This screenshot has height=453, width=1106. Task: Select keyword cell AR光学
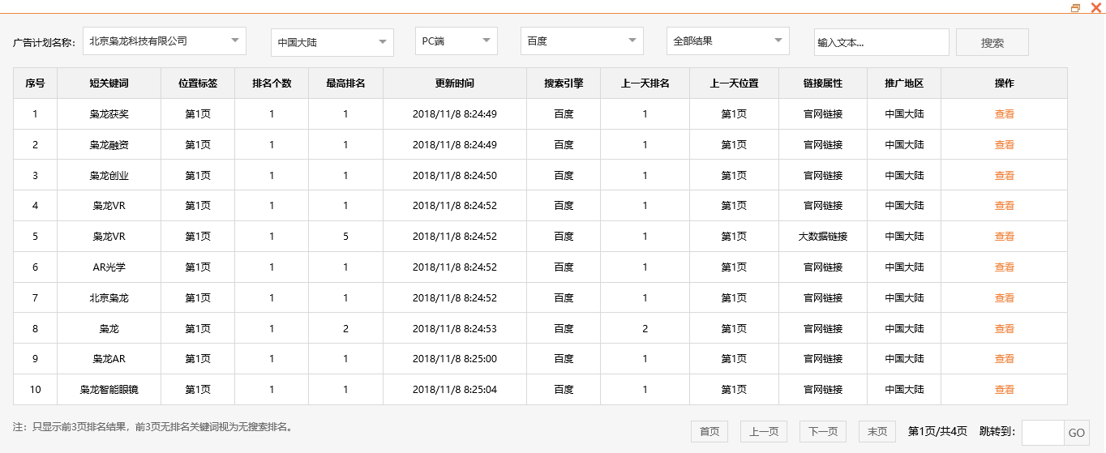coord(109,267)
